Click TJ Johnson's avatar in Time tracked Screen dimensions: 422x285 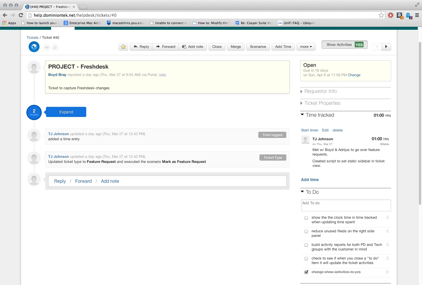(305, 140)
